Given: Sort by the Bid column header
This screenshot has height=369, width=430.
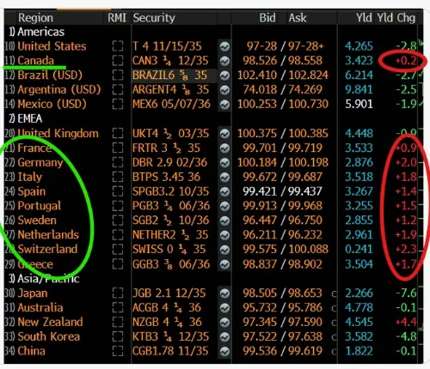Looking at the screenshot, I should (267, 18).
